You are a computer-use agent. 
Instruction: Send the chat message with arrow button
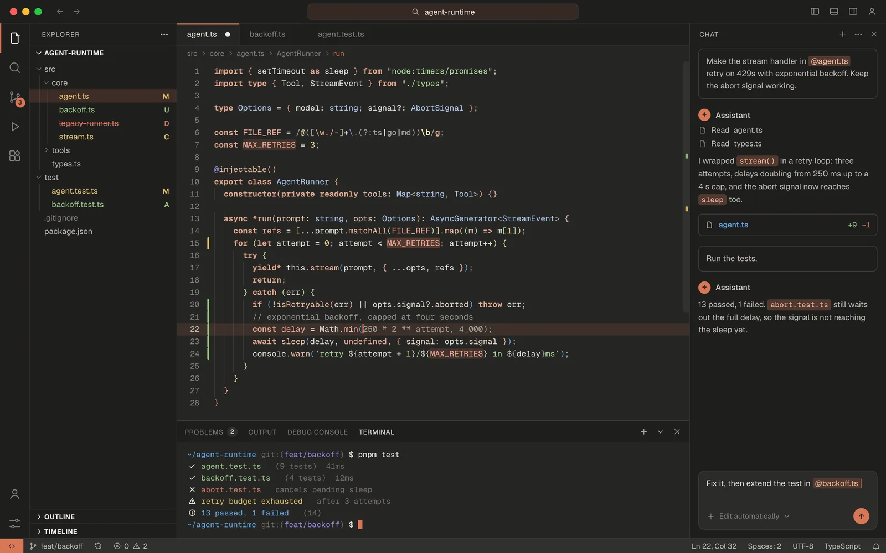coord(861,516)
